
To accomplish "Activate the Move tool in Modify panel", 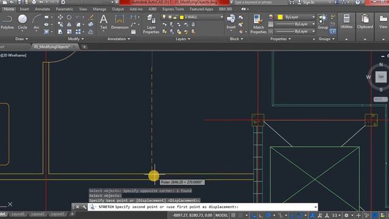I will click(60, 17).
